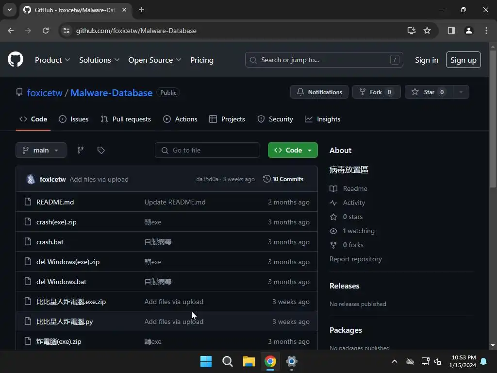Click the Notifications button
497x373 pixels.
tap(319, 92)
